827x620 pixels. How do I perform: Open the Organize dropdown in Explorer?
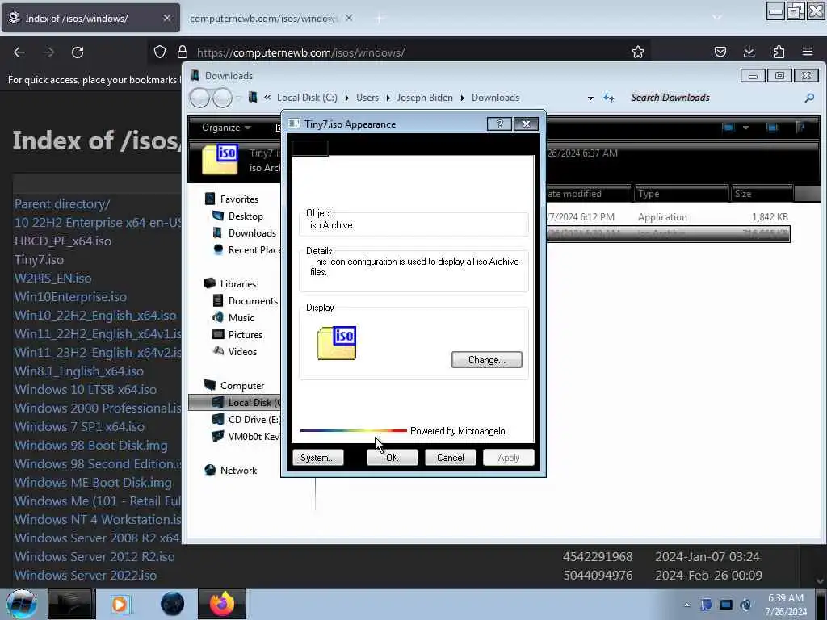tap(226, 128)
